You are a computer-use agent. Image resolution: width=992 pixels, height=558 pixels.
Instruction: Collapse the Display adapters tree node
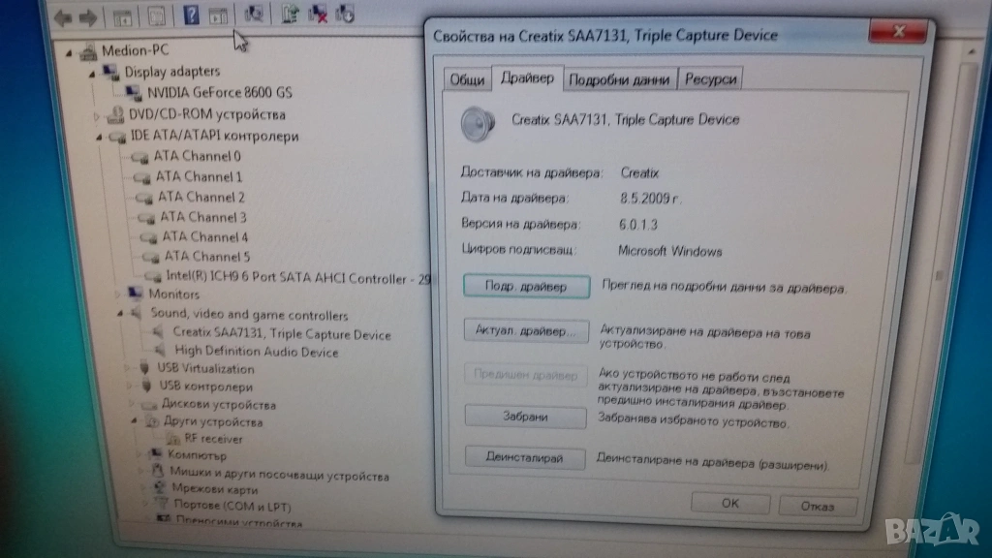tap(93, 73)
